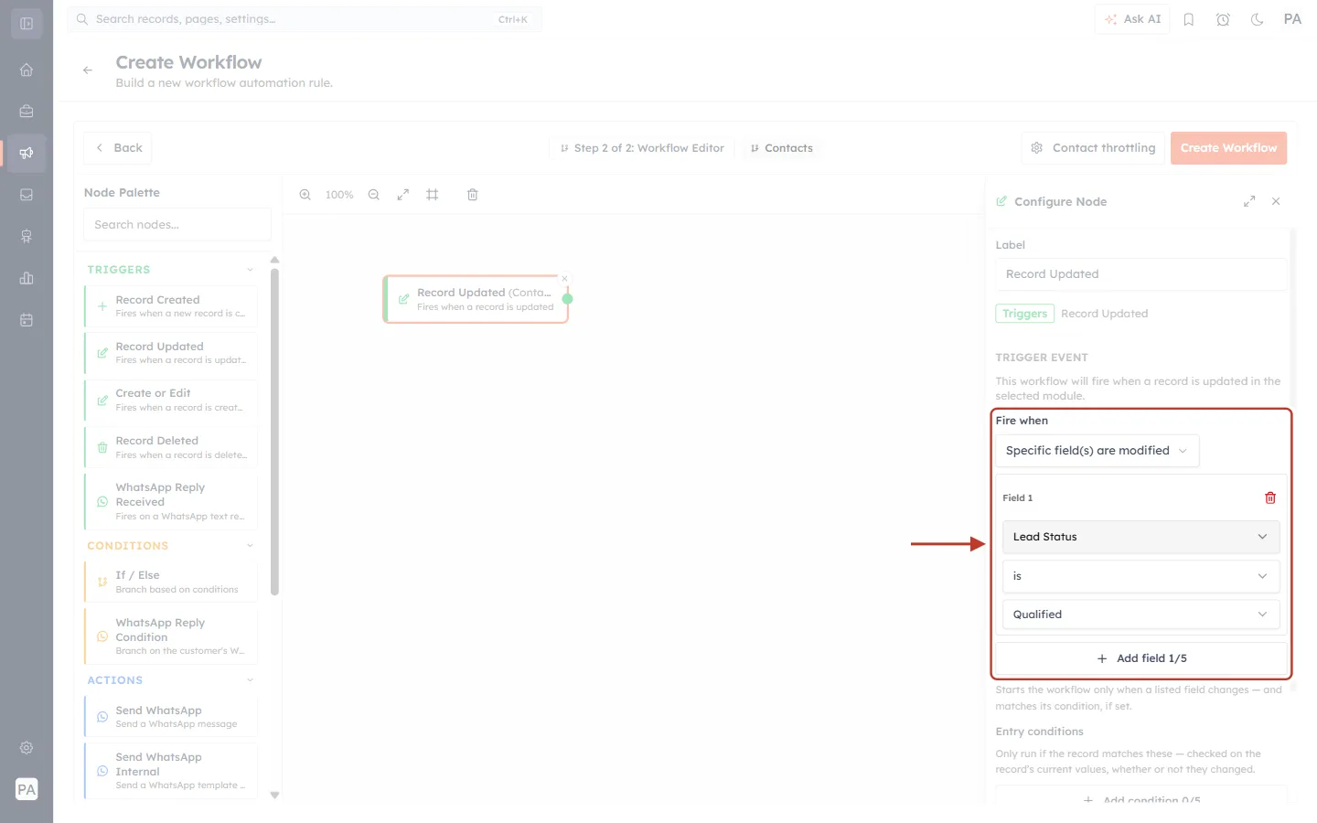Screen dimensions: 1317x823
Task: Click the Create Workflow button
Action: point(1228,148)
